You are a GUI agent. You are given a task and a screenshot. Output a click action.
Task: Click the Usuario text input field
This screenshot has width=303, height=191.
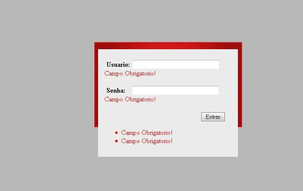(x=176, y=65)
